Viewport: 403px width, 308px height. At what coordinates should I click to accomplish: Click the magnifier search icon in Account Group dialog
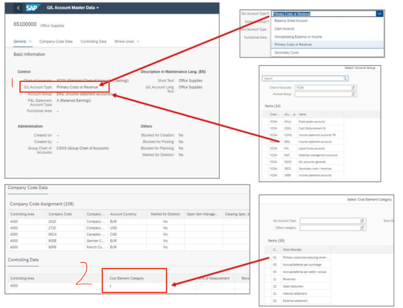[x=345, y=78]
